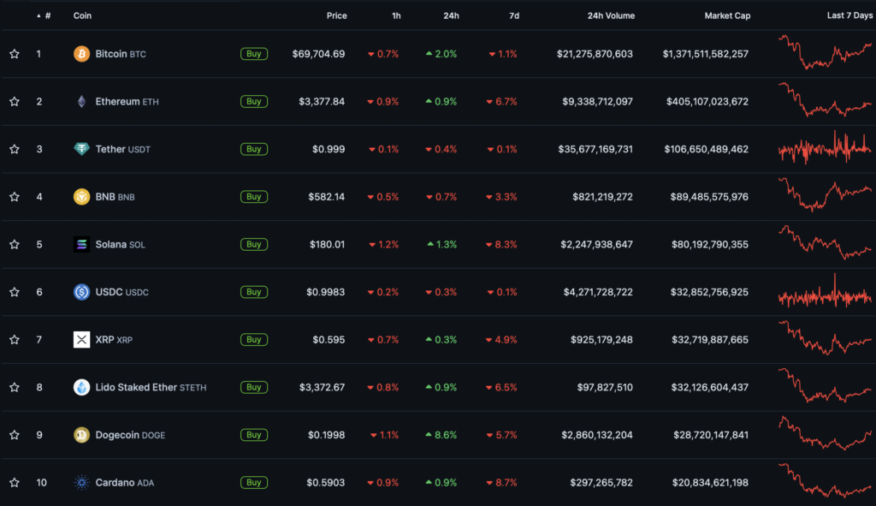
Task: Click the XRP logo icon
Action: (x=81, y=340)
